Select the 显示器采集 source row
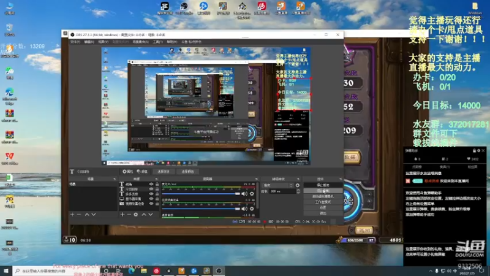This screenshot has width=490, height=276. [x=139, y=199]
